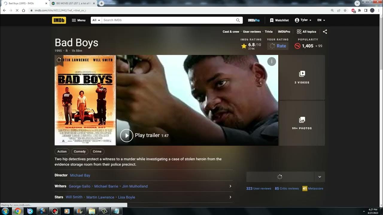Open the 'All' search category dropdown
Screen dimensions: 383x215
pos(96,20)
